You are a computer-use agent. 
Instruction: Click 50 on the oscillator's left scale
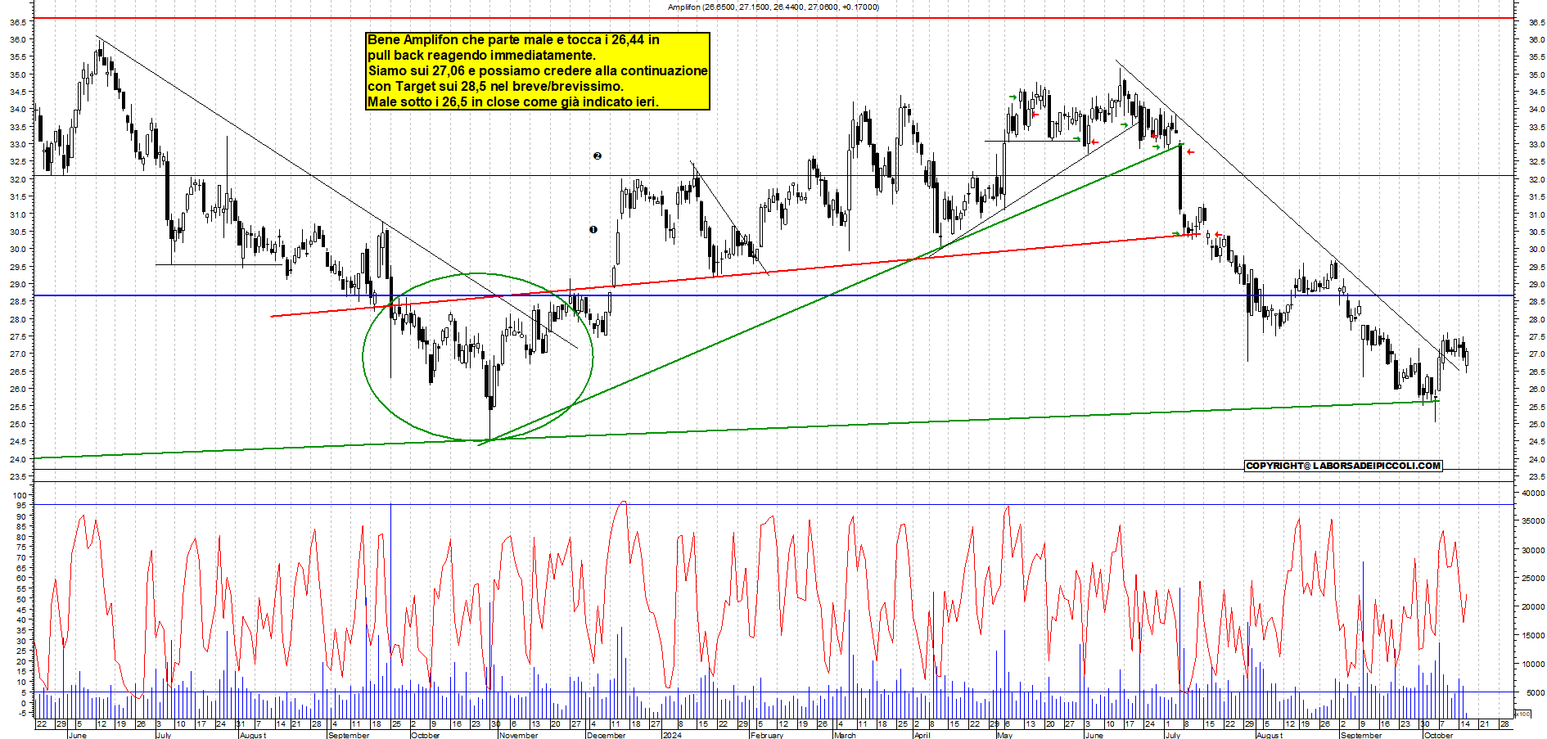tap(22, 599)
